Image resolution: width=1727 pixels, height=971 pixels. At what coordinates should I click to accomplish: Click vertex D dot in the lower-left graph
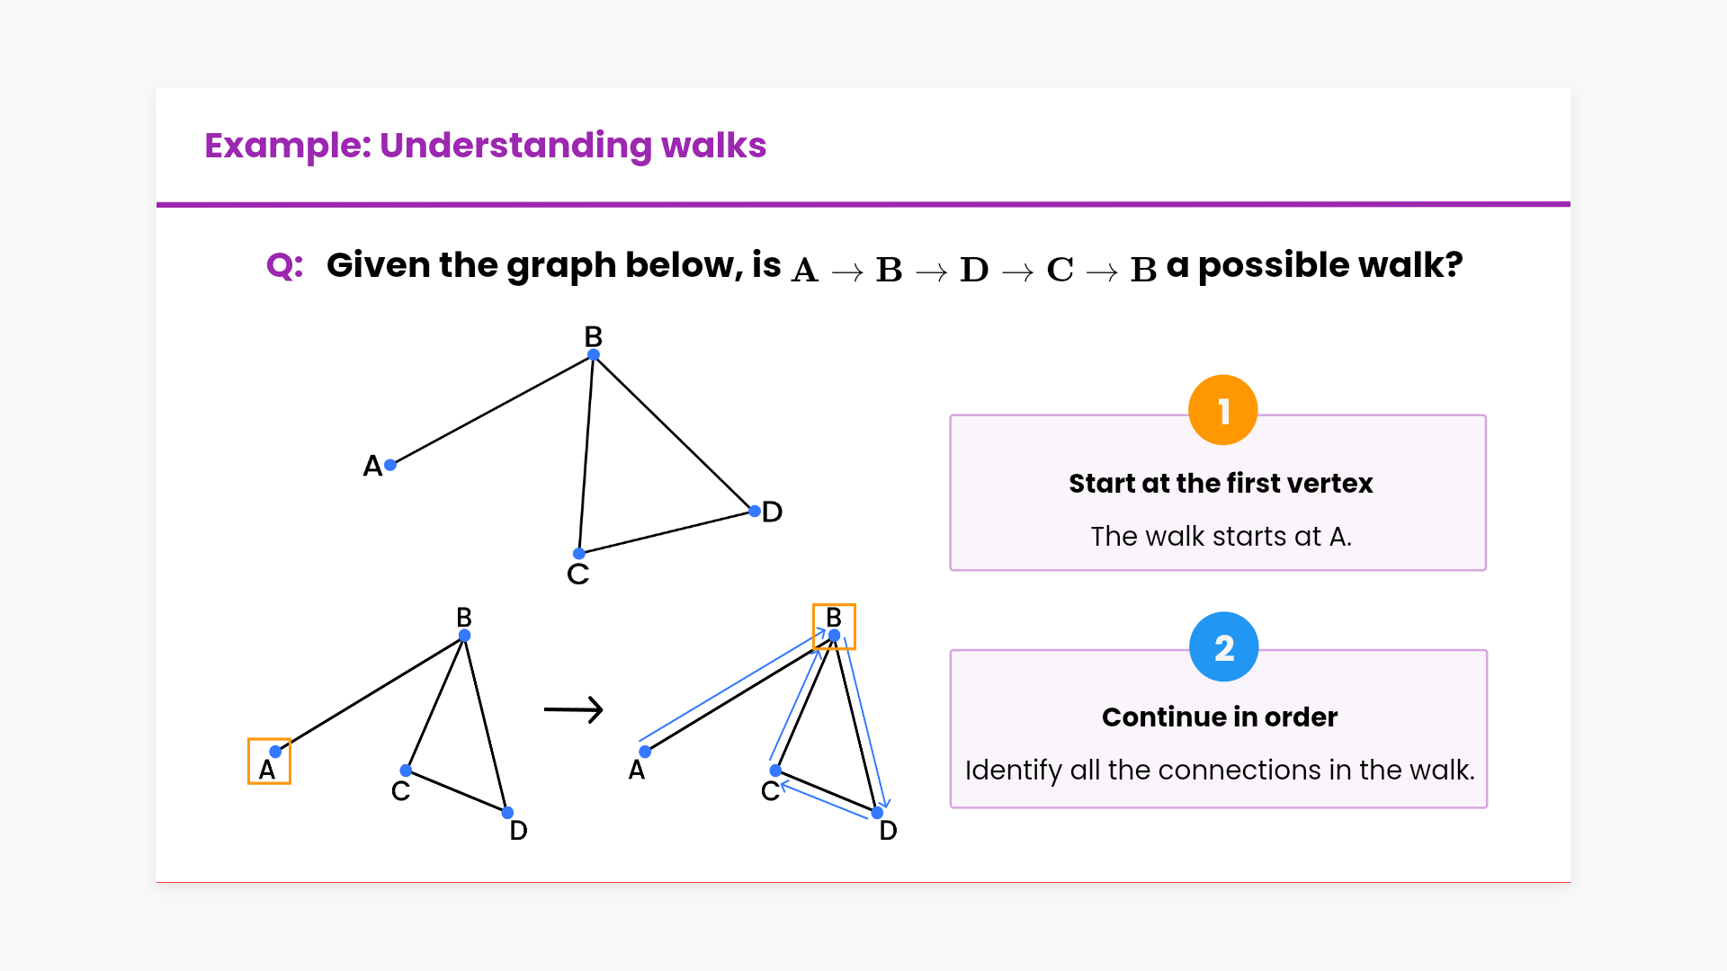[507, 813]
